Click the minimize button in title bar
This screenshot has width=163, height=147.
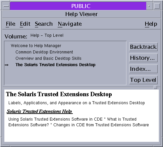(149, 6)
